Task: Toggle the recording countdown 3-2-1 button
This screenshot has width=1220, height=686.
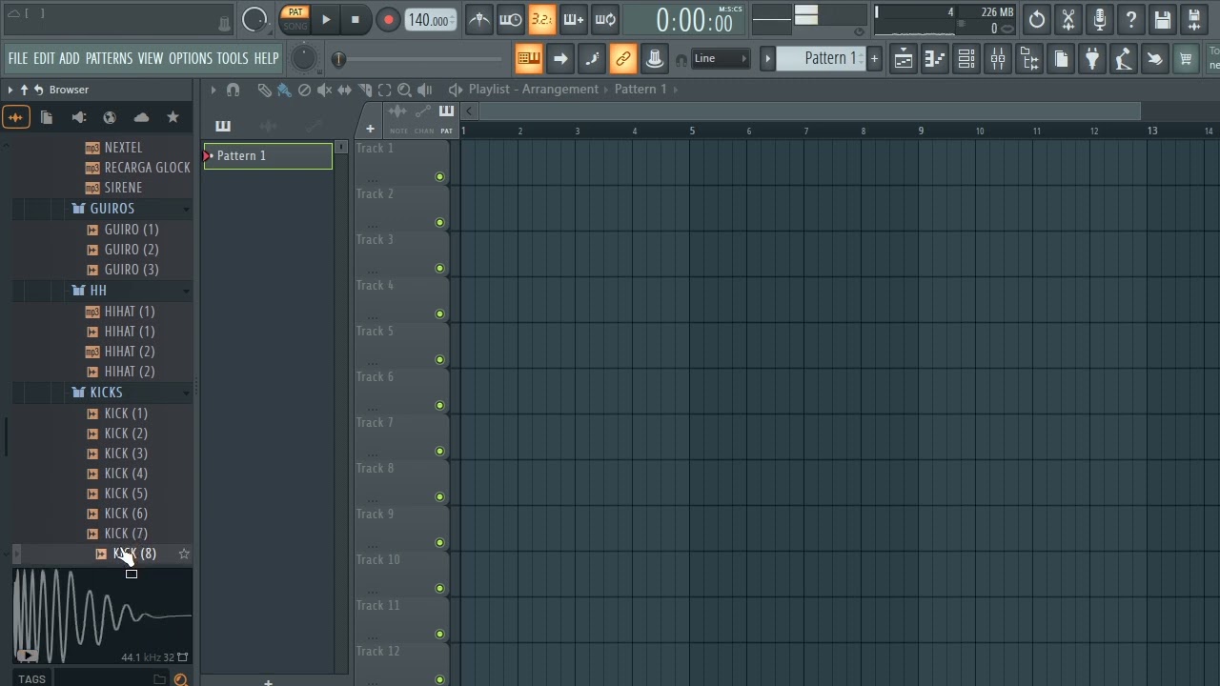Action: coord(542,19)
